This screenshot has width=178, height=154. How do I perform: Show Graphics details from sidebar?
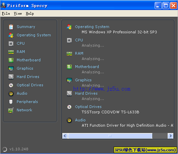click(25, 68)
